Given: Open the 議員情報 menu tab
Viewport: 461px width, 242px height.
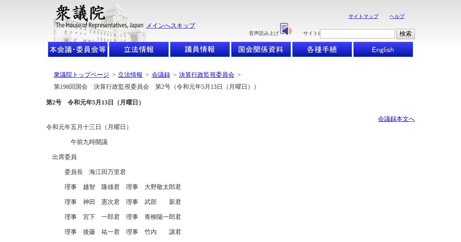Looking at the screenshot, I should coord(200,50).
